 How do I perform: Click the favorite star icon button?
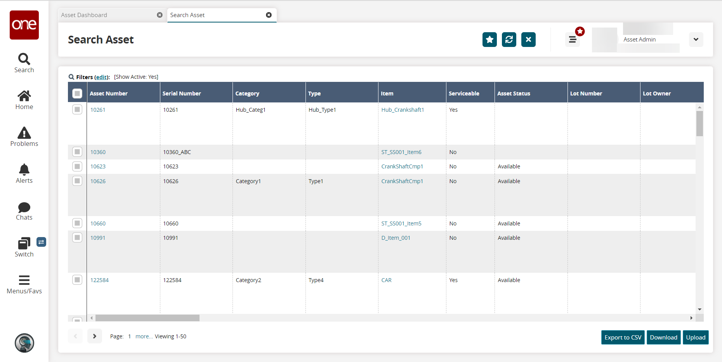click(489, 40)
